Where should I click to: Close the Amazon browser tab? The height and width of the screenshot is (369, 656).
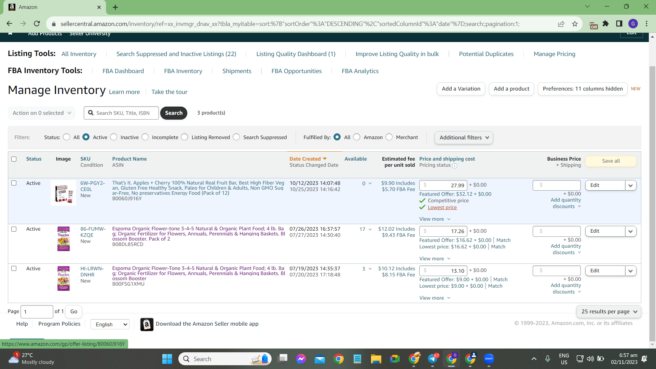[x=99, y=7]
